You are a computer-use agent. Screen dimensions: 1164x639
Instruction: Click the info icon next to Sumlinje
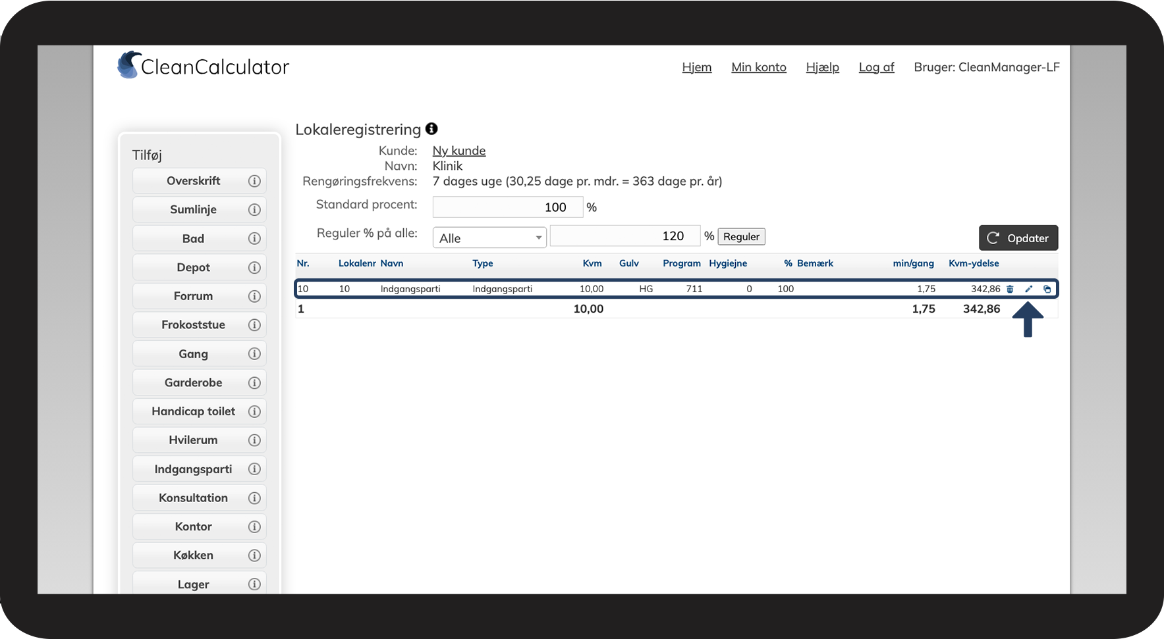[x=254, y=210]
